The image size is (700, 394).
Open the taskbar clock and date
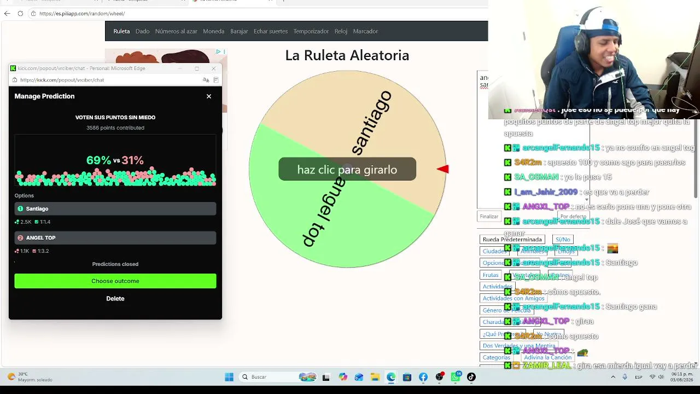683,377
